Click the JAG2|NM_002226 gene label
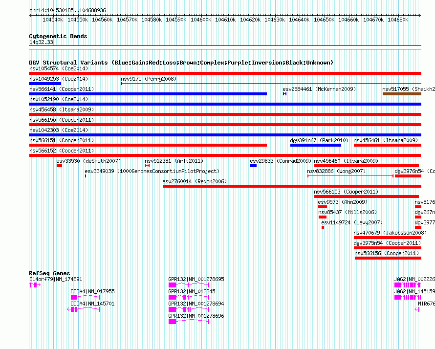This screenshot has height=349, width=435. (414, 280)
